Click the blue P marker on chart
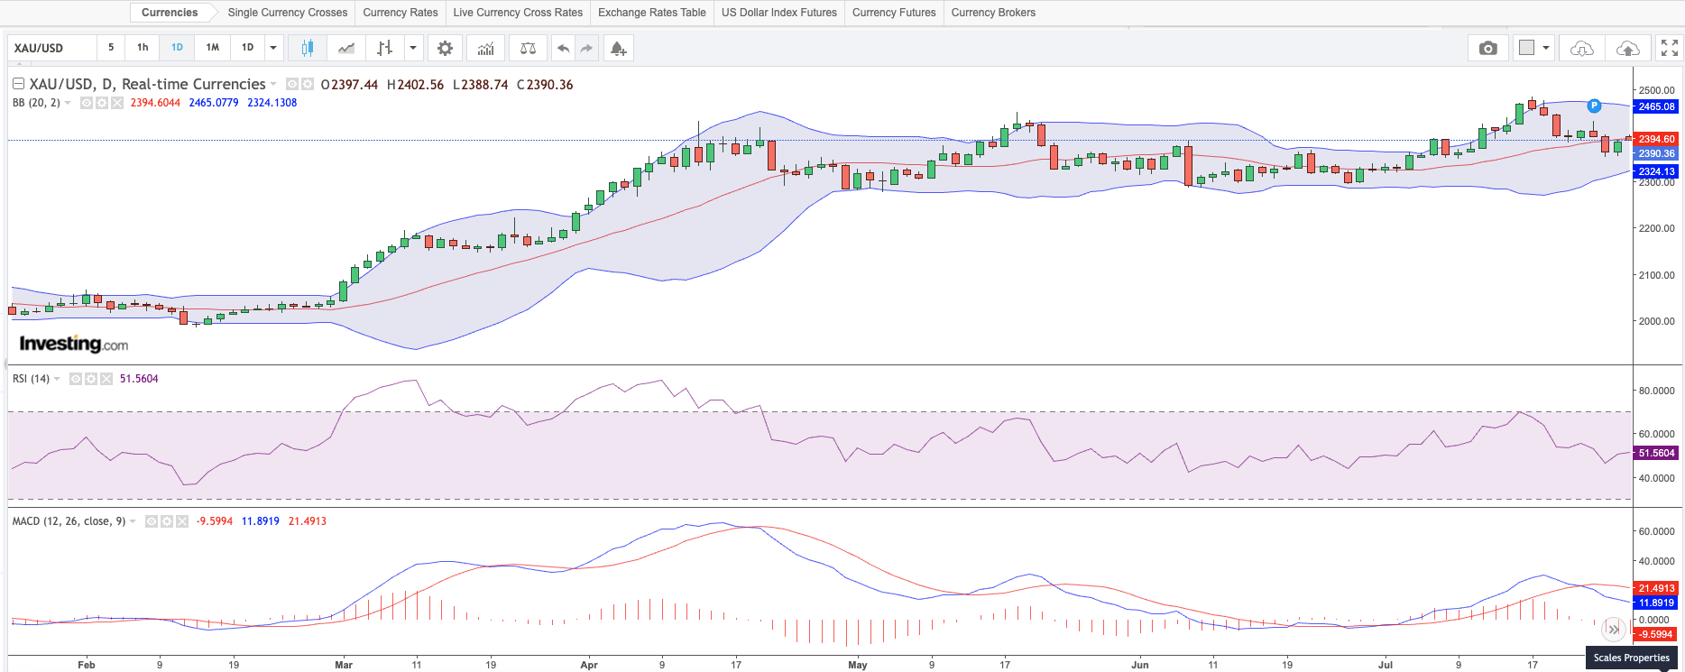 pyautogui.click(x=1594, y=106)
